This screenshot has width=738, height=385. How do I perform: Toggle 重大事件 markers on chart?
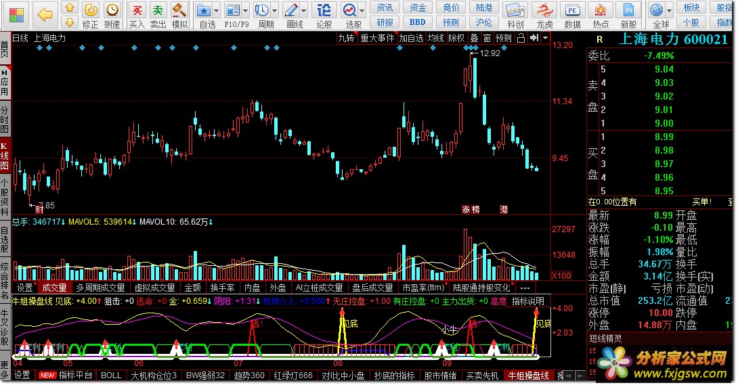(x=377, y=38)
